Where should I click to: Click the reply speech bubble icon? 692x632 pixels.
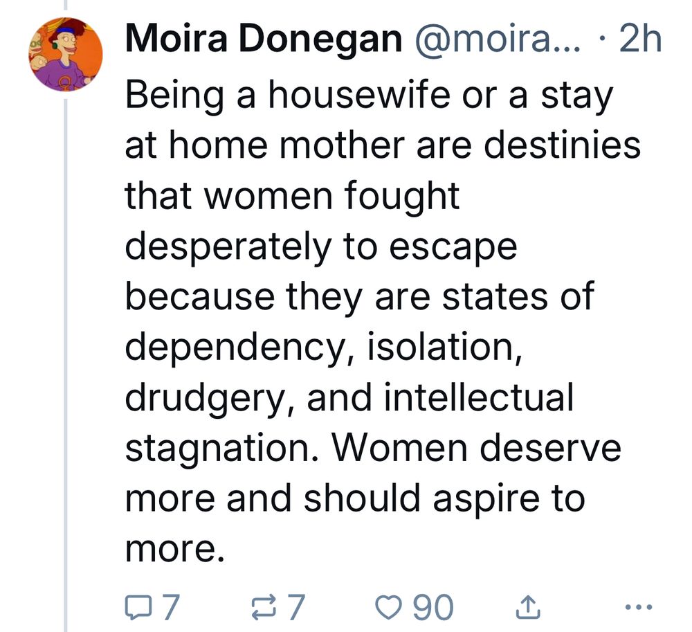pos(138,607)
